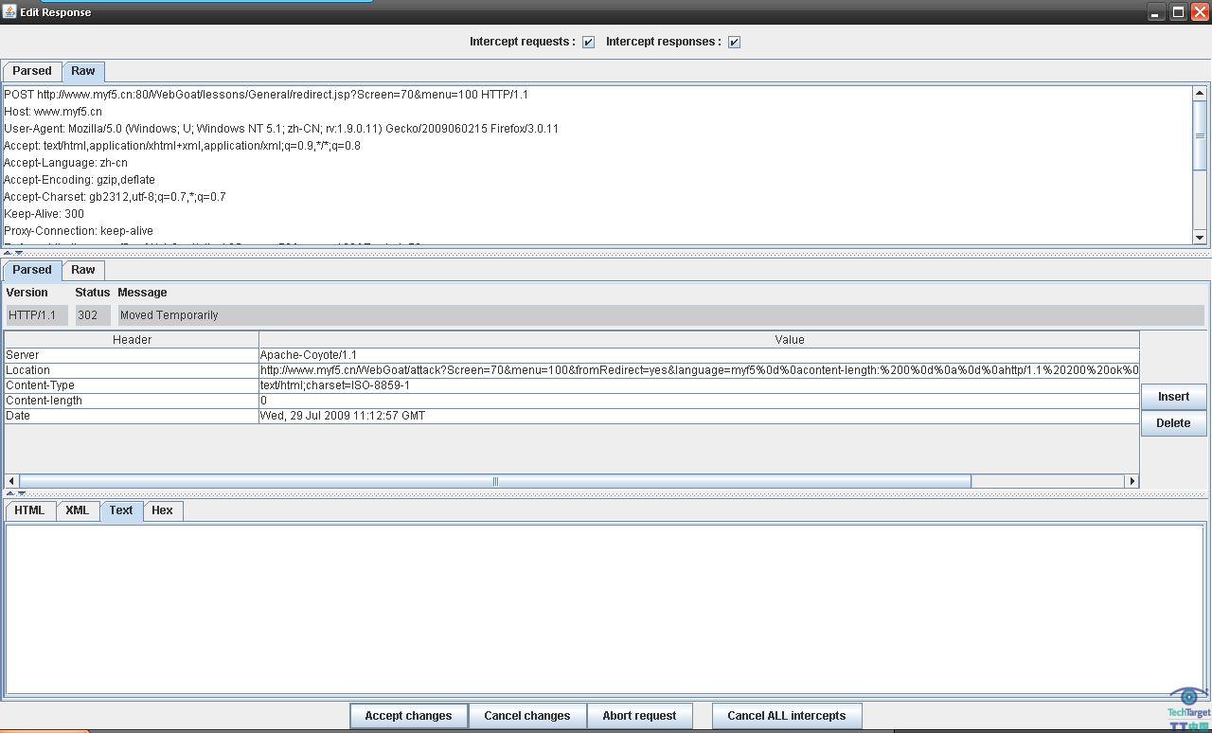
Task: Click the header table scroll-right arrow
Action: [x=1132, y=481]
